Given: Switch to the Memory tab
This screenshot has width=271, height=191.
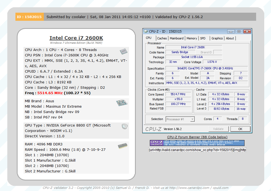Looking at the screenshot, I should click(x=192, y=38).
